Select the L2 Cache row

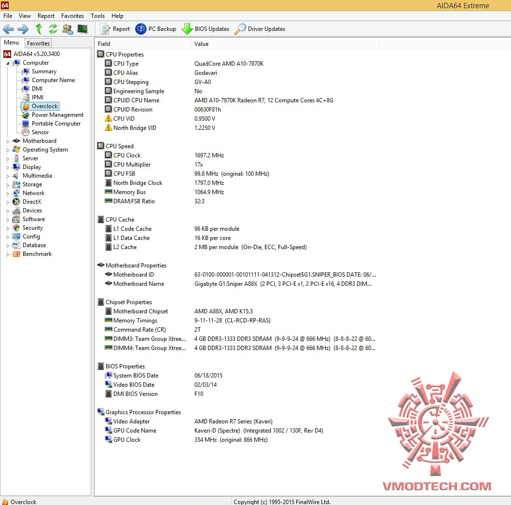(x=238, y=247)
